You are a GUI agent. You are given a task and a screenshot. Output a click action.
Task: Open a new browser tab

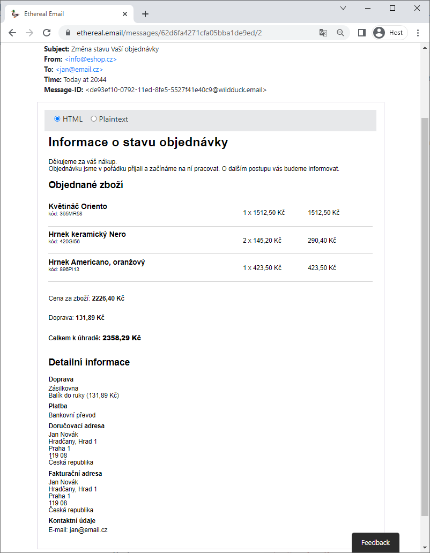coord(145,14)
